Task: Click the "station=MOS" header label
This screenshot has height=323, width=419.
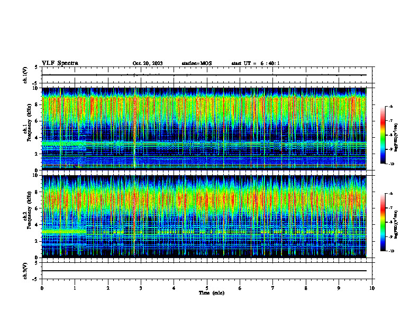Action: click(197, 63)
